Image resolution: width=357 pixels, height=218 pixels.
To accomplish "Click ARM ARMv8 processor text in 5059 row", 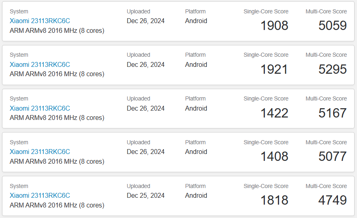I will pyautogui.click(x=57, y=30).
